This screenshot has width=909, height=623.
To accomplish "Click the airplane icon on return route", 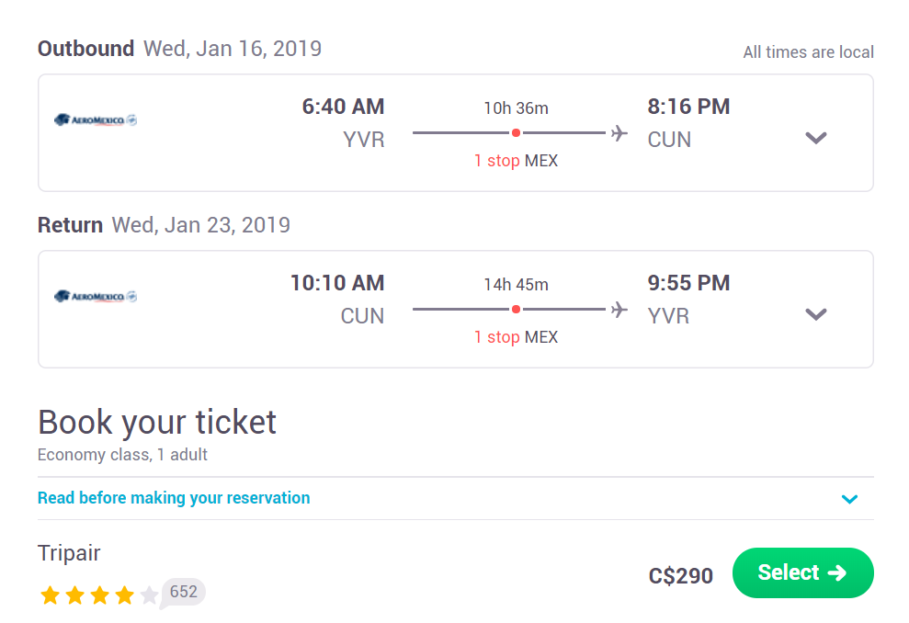I will (x=619, y=310).
